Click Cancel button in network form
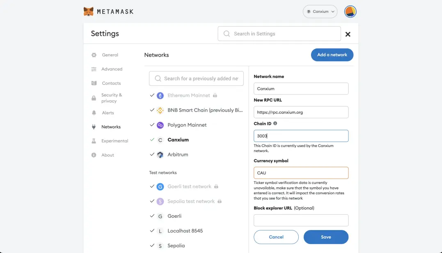Image resolution: width=442 pixels, height=253 pixels. [x=276, y=237]
